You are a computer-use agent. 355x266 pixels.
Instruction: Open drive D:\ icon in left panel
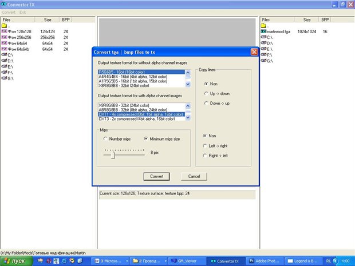tap(4, 61)
